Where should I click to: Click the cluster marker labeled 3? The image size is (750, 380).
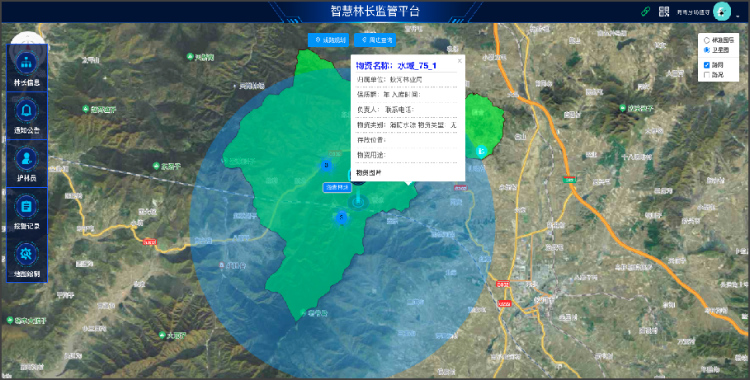point(327,166)
